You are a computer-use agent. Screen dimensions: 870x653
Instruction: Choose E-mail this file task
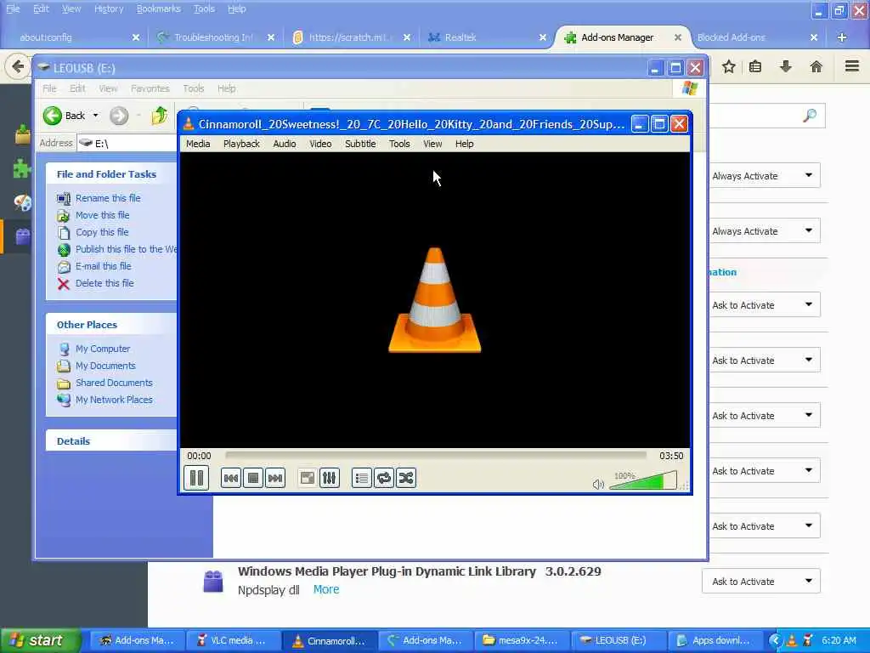pyautogui.click(x=103, y=266)
